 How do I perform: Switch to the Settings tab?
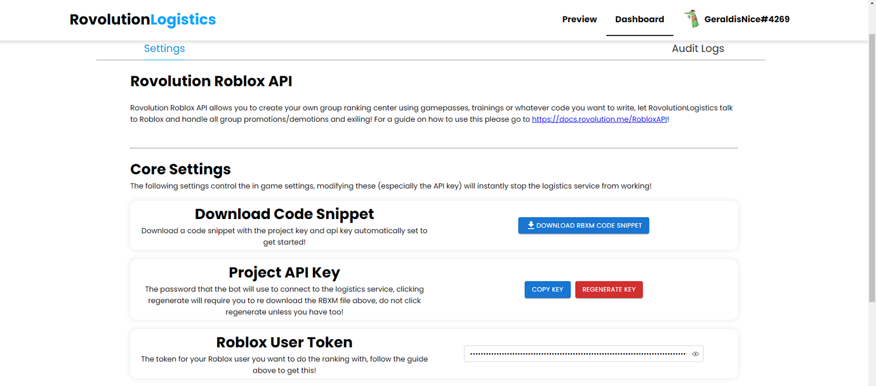pos(164,48)
